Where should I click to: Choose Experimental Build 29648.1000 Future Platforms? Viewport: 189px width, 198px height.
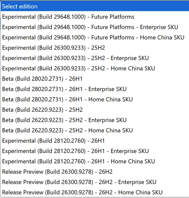tap(95, 17)
